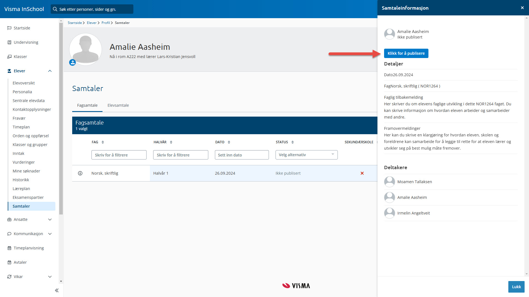
Task: Click 'Klikk for å publisere' button
Action: pos(406,53)
